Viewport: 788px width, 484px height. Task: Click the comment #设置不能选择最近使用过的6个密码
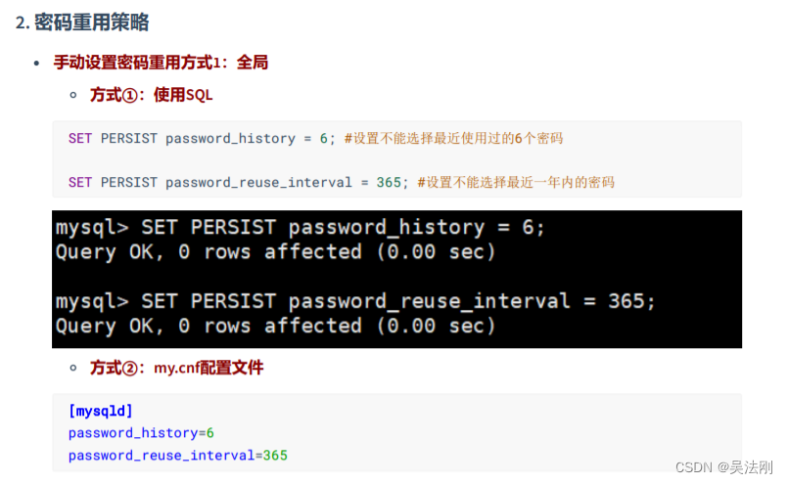click(x=453, y=139)
